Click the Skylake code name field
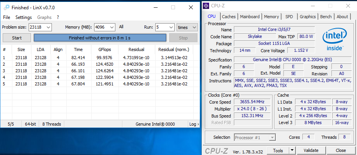The image size is (357, 155). (x=255, y=36)
